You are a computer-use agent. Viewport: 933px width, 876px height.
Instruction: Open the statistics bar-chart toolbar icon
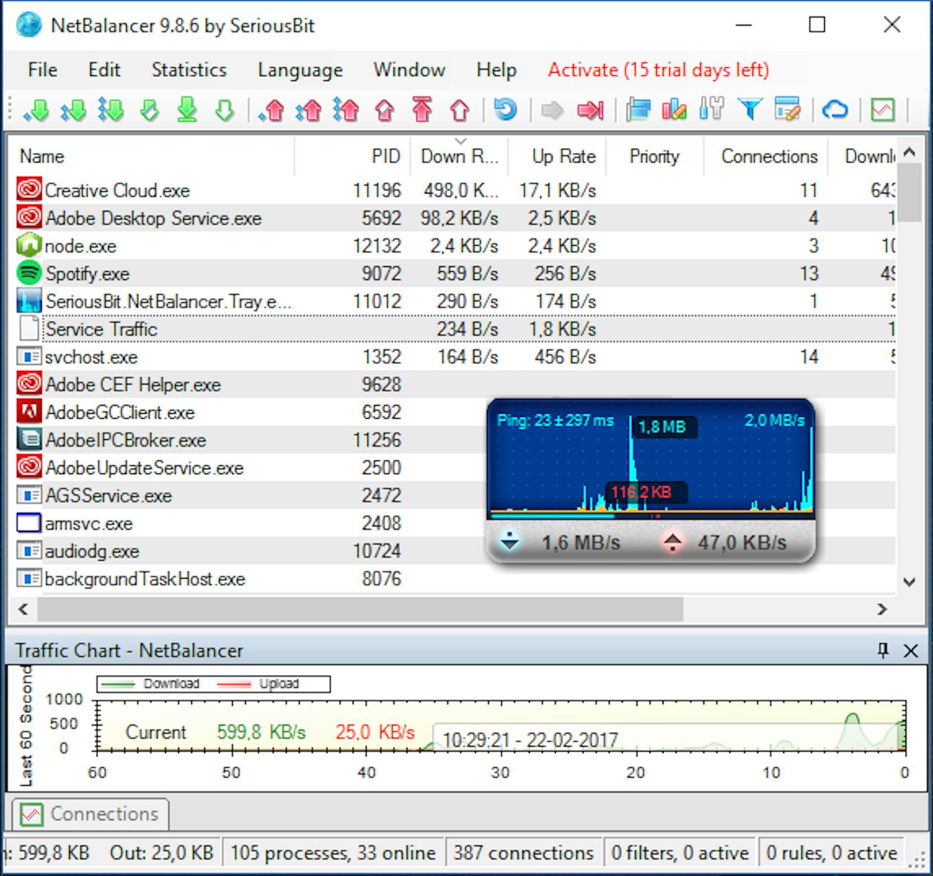point(675,109)
